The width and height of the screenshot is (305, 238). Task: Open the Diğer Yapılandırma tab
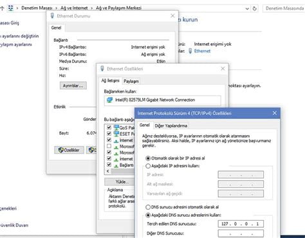click(171, 126)
